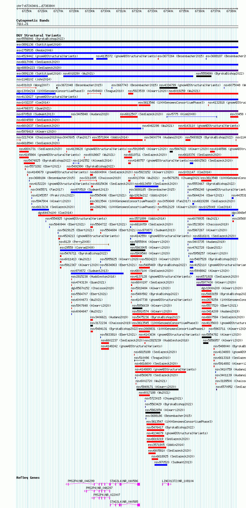Select the PMS2P4|NR_022007 gene label
This screenshot has width=246, height=508.
[107, 495]
